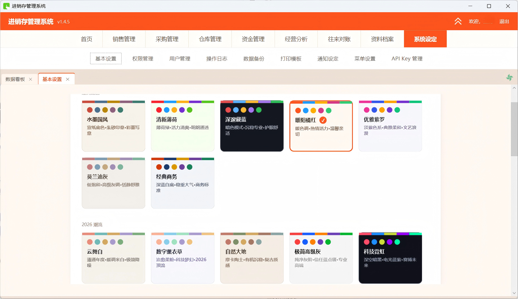518x299 pixels.
Task: Click blue color dot in 极简高级灰 card
Action: pos(305,242)
